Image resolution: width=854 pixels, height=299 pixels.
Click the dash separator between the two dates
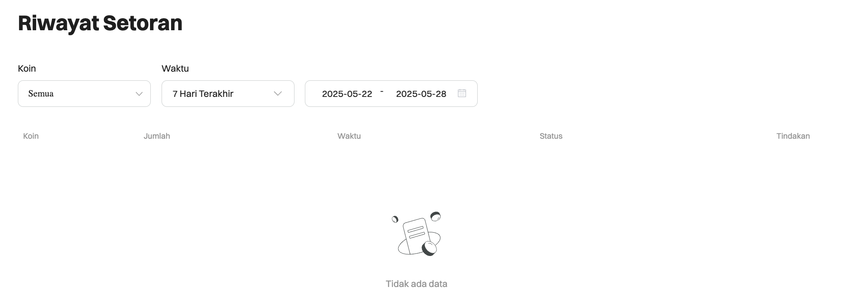pyautogui.click(x=382, y=91)
